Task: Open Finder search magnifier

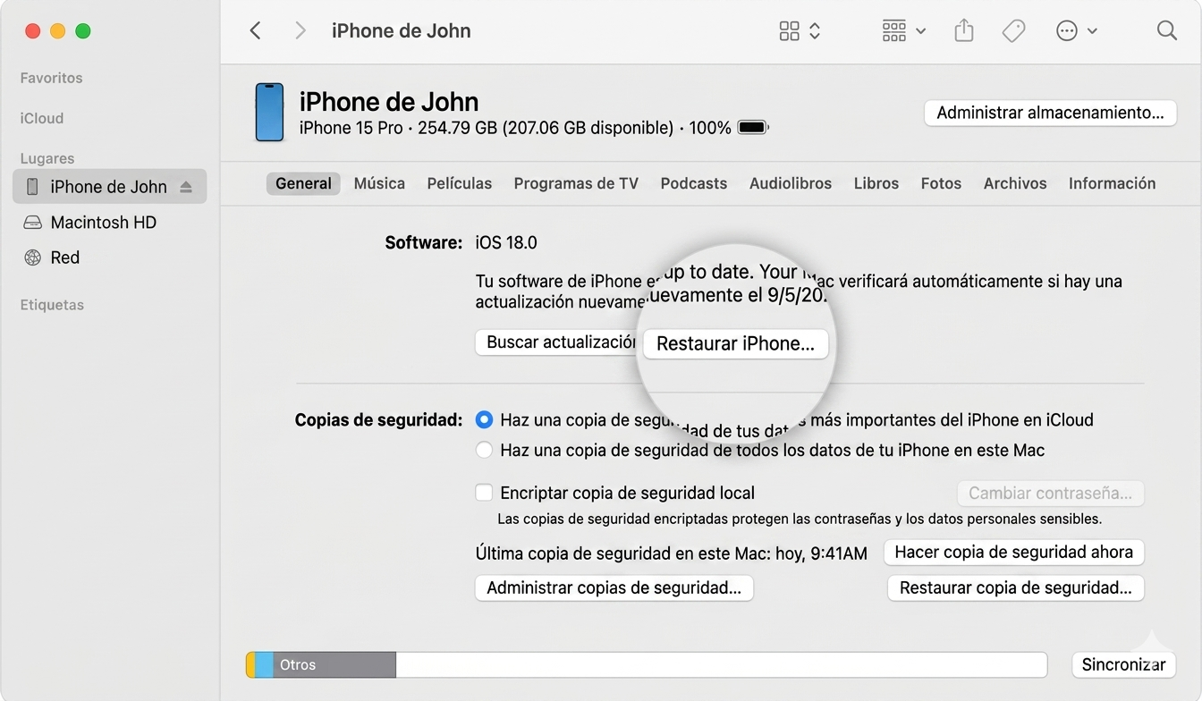Action: point(1166,30)
